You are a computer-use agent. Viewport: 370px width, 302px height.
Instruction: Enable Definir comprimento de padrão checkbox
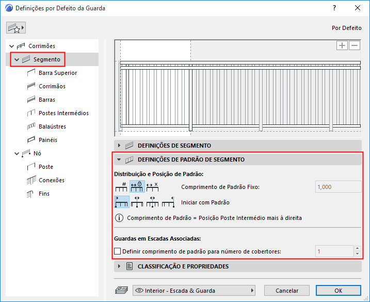[x=118, y=251]
